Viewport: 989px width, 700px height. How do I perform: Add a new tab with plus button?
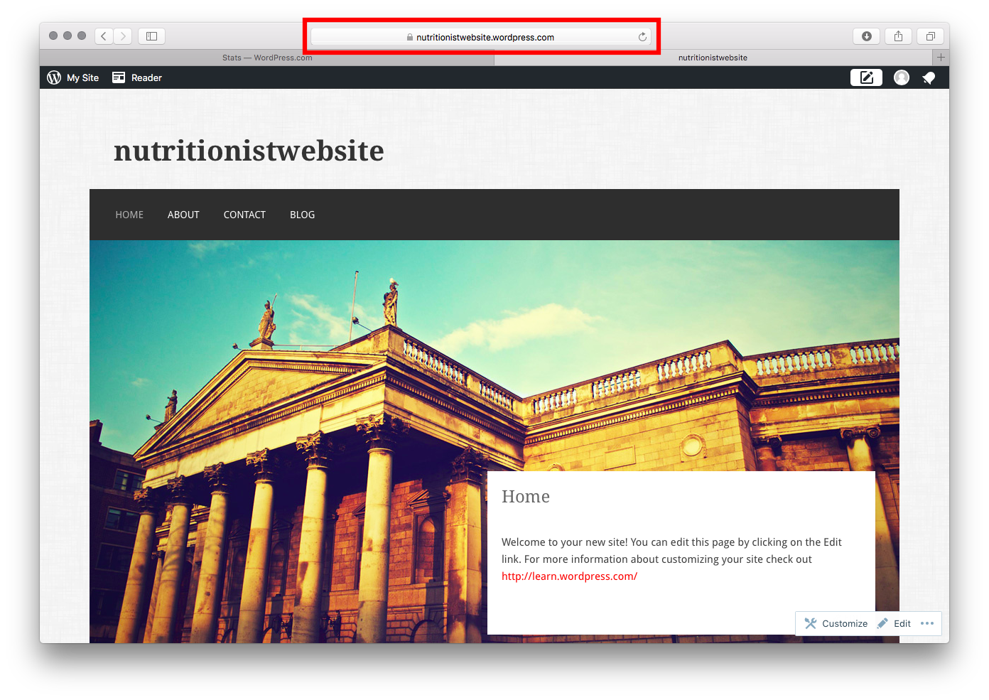click(941, 58)
